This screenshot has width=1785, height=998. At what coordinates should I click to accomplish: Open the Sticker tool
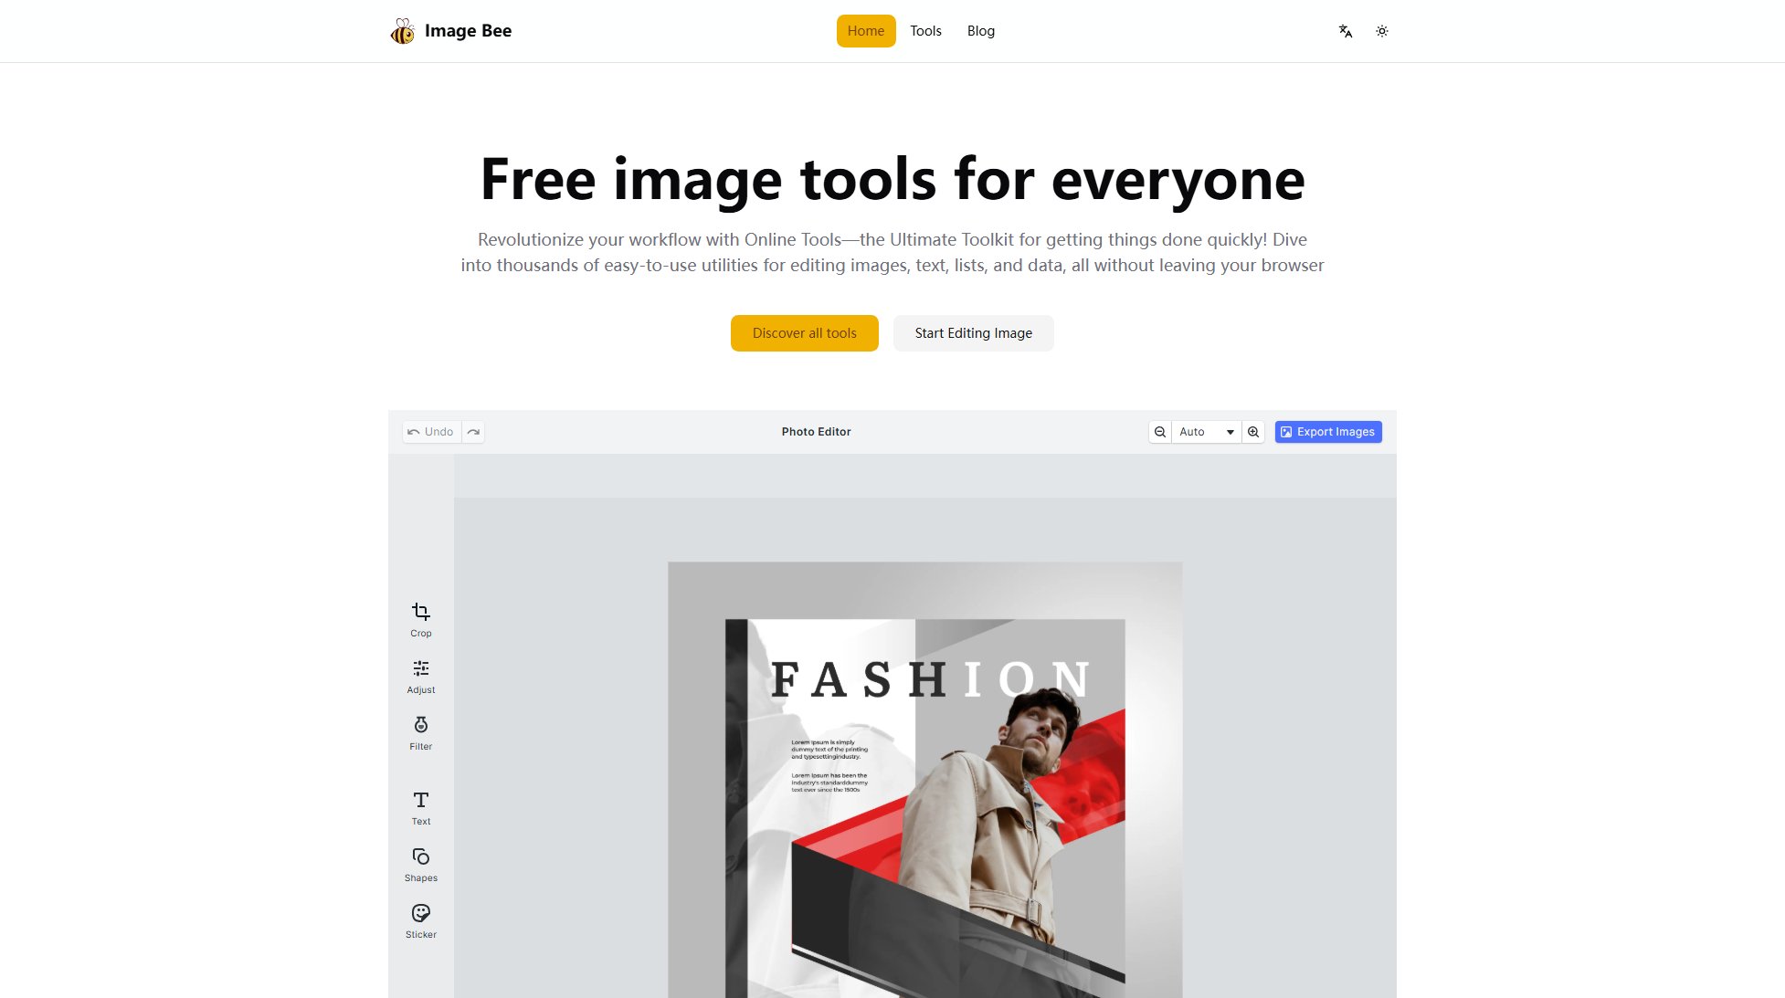[420, 920]
